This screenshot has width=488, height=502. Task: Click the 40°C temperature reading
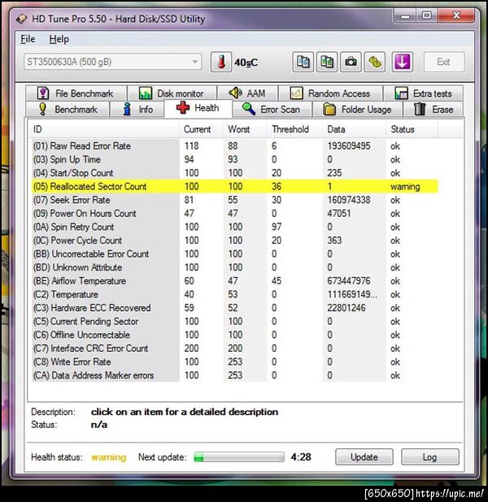coord(246,63)
